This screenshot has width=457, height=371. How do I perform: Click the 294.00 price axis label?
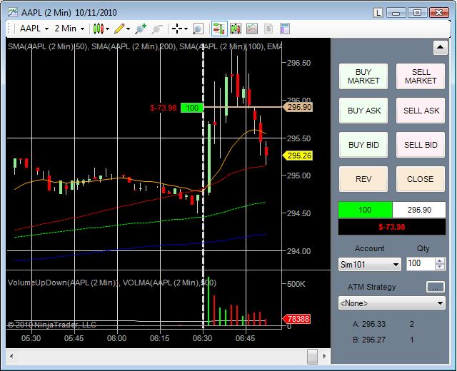298,251
